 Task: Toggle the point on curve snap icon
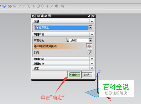pos(52,6)
